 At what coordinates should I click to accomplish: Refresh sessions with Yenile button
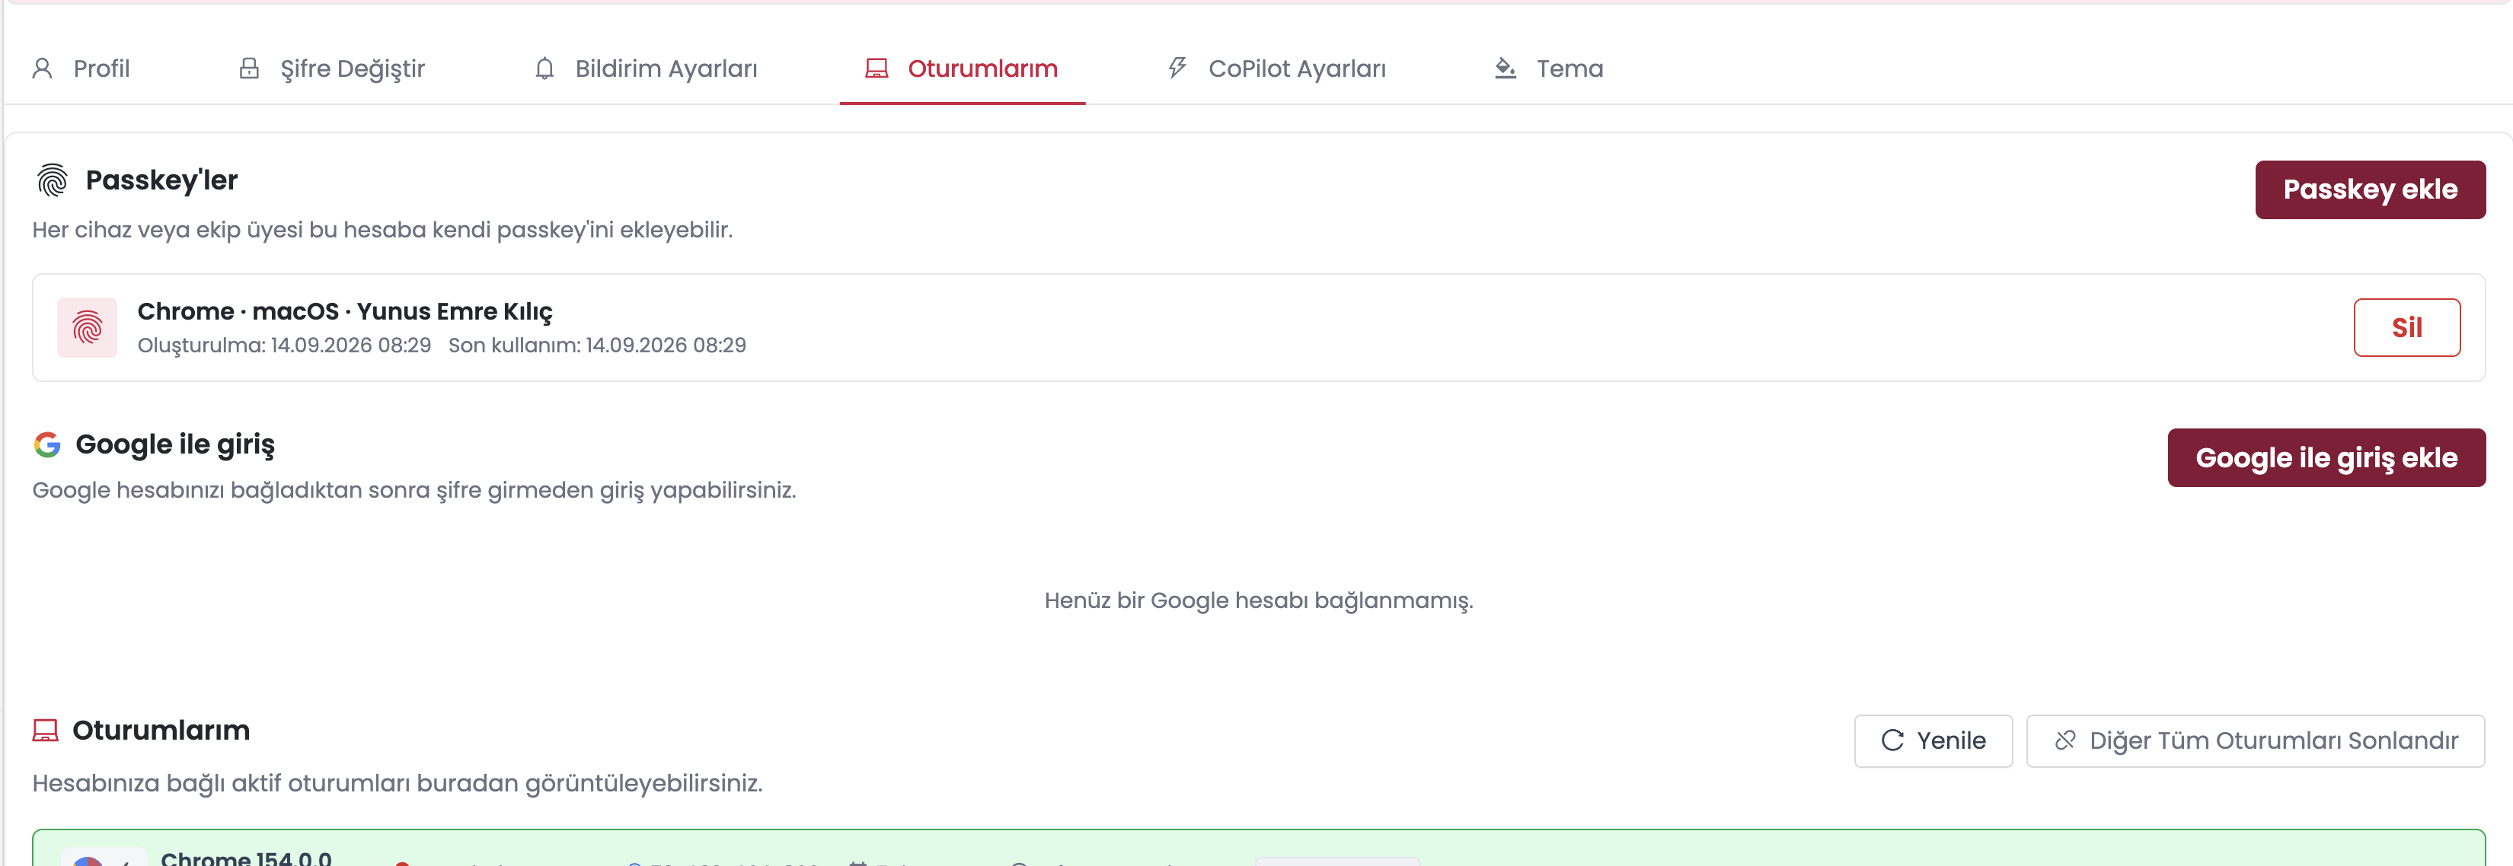(1933, 741)
